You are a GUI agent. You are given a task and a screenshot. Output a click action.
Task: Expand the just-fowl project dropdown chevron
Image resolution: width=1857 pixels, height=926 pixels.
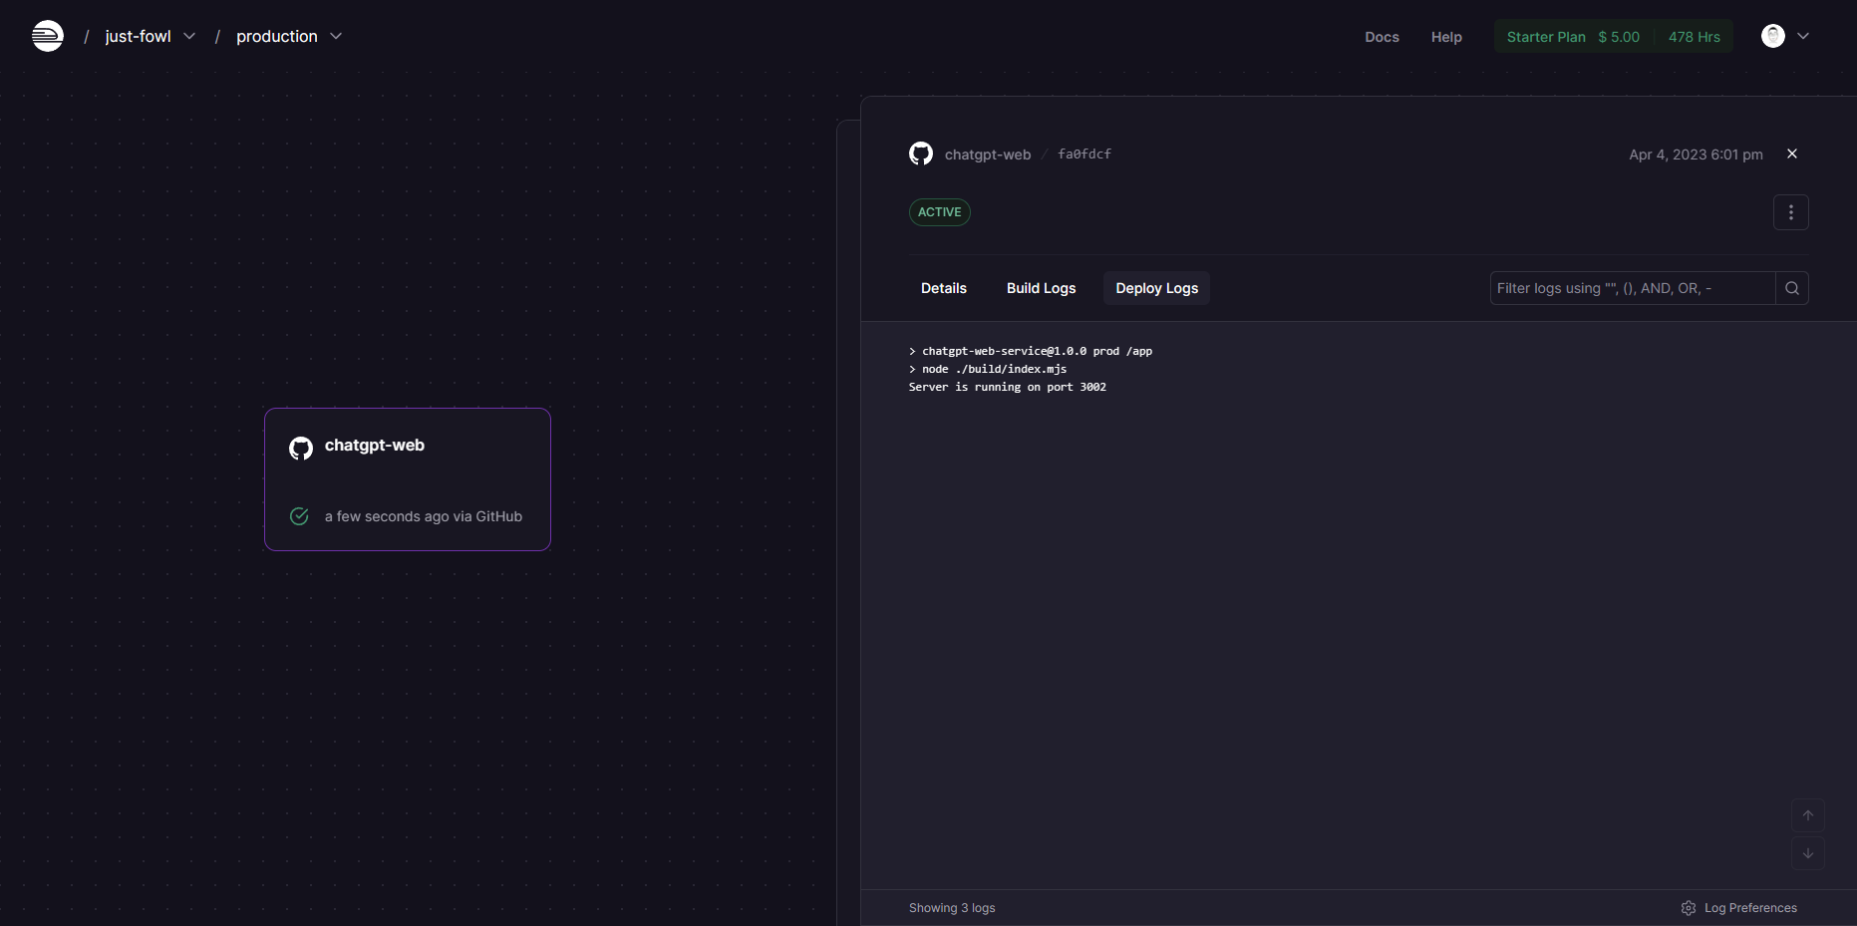189,36
